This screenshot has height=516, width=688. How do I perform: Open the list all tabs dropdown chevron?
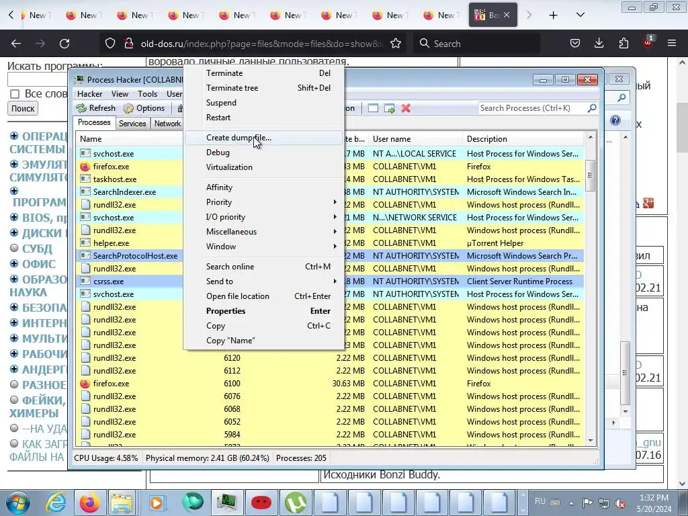(580, 15)
